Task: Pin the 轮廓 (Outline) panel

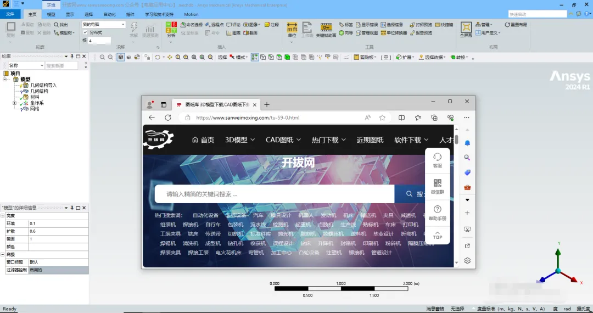Action: click(x=72, y=57)
